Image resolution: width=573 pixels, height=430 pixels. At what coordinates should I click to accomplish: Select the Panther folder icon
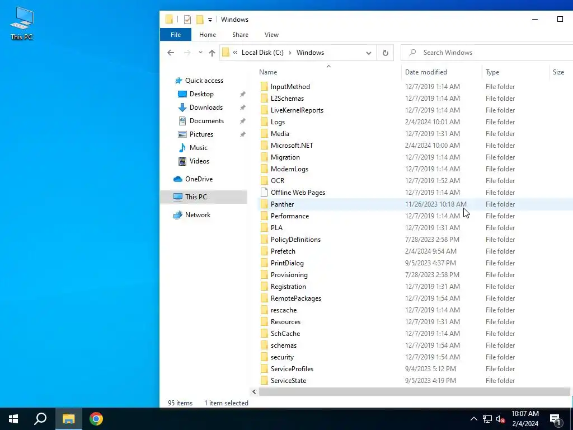tap(264, 204)
